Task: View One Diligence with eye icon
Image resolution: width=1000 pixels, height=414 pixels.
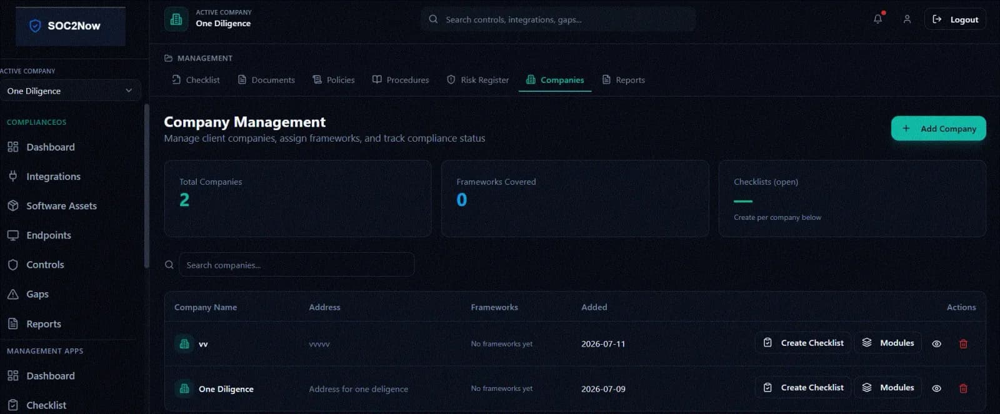Action: (936, 388)
